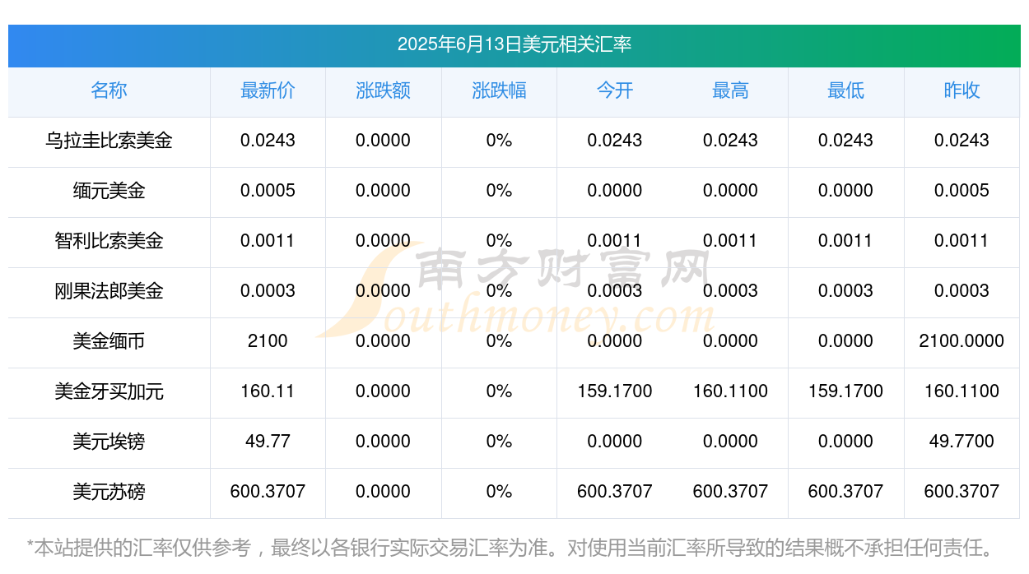Viewport: 1029px width, 574px height.
Task: Click 最低 600.3707 in 美元苏磅 row
Action: coord(845,492)
